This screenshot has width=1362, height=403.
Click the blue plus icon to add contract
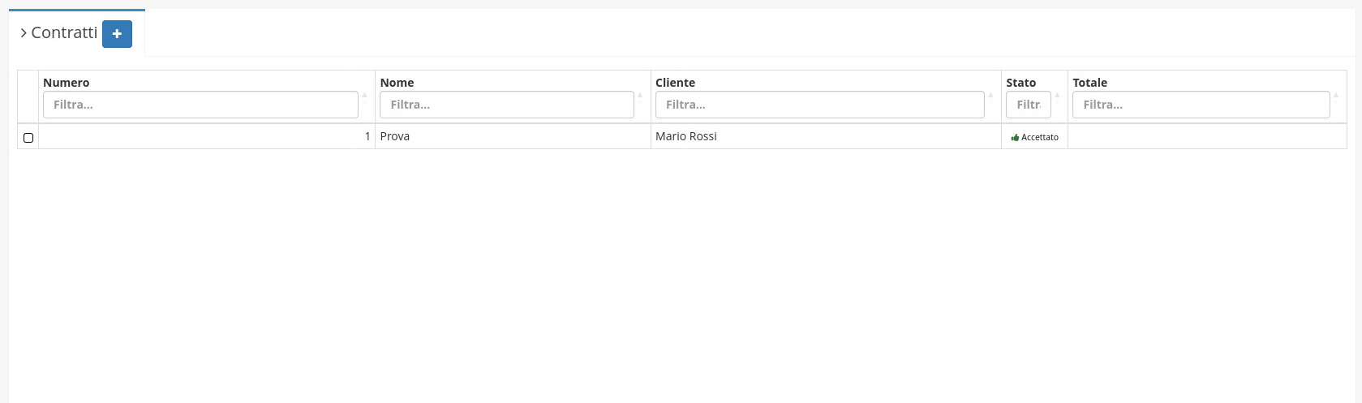coord(117,34)
